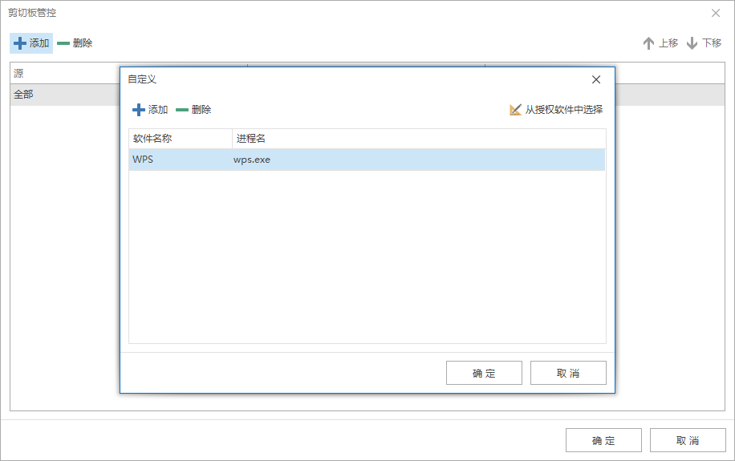Open 从授权软件中选择 option
This screenshot has height=461, width=735.
click(556, 110)
